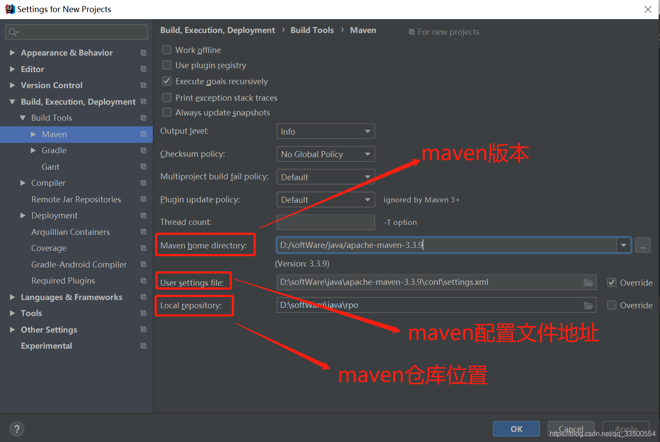Click project-level icon beside Gant
This screenshot has width=660, height=442.
click(143, 167)
